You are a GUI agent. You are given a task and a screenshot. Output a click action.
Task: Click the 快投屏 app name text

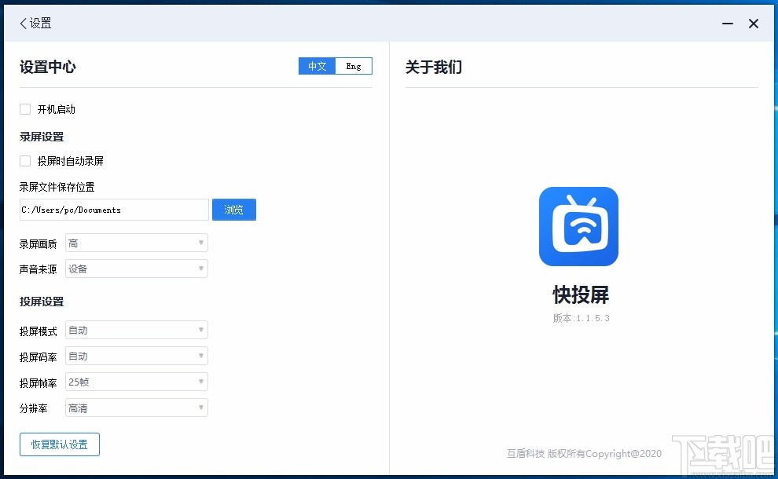click(581, 294)
